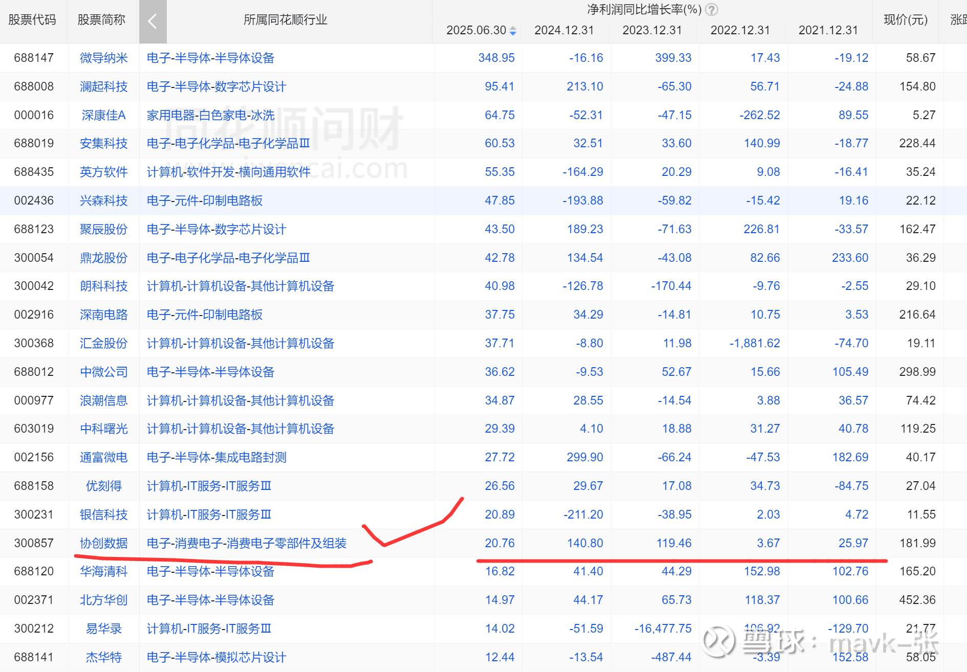
Task: Click growth value 233.60
Action: (x=850, y=258)
